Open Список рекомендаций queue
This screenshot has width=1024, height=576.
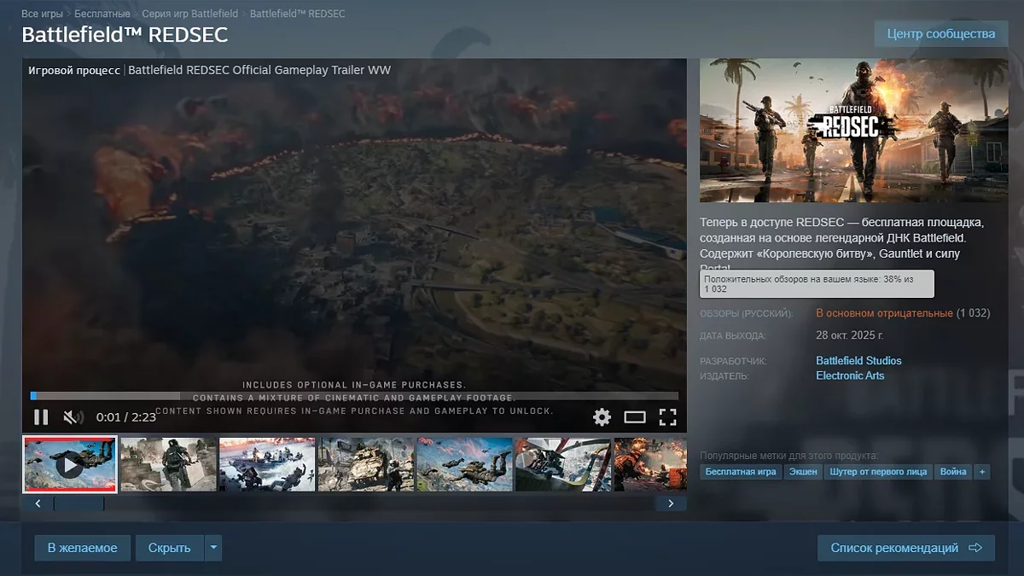tap(905, 548)
